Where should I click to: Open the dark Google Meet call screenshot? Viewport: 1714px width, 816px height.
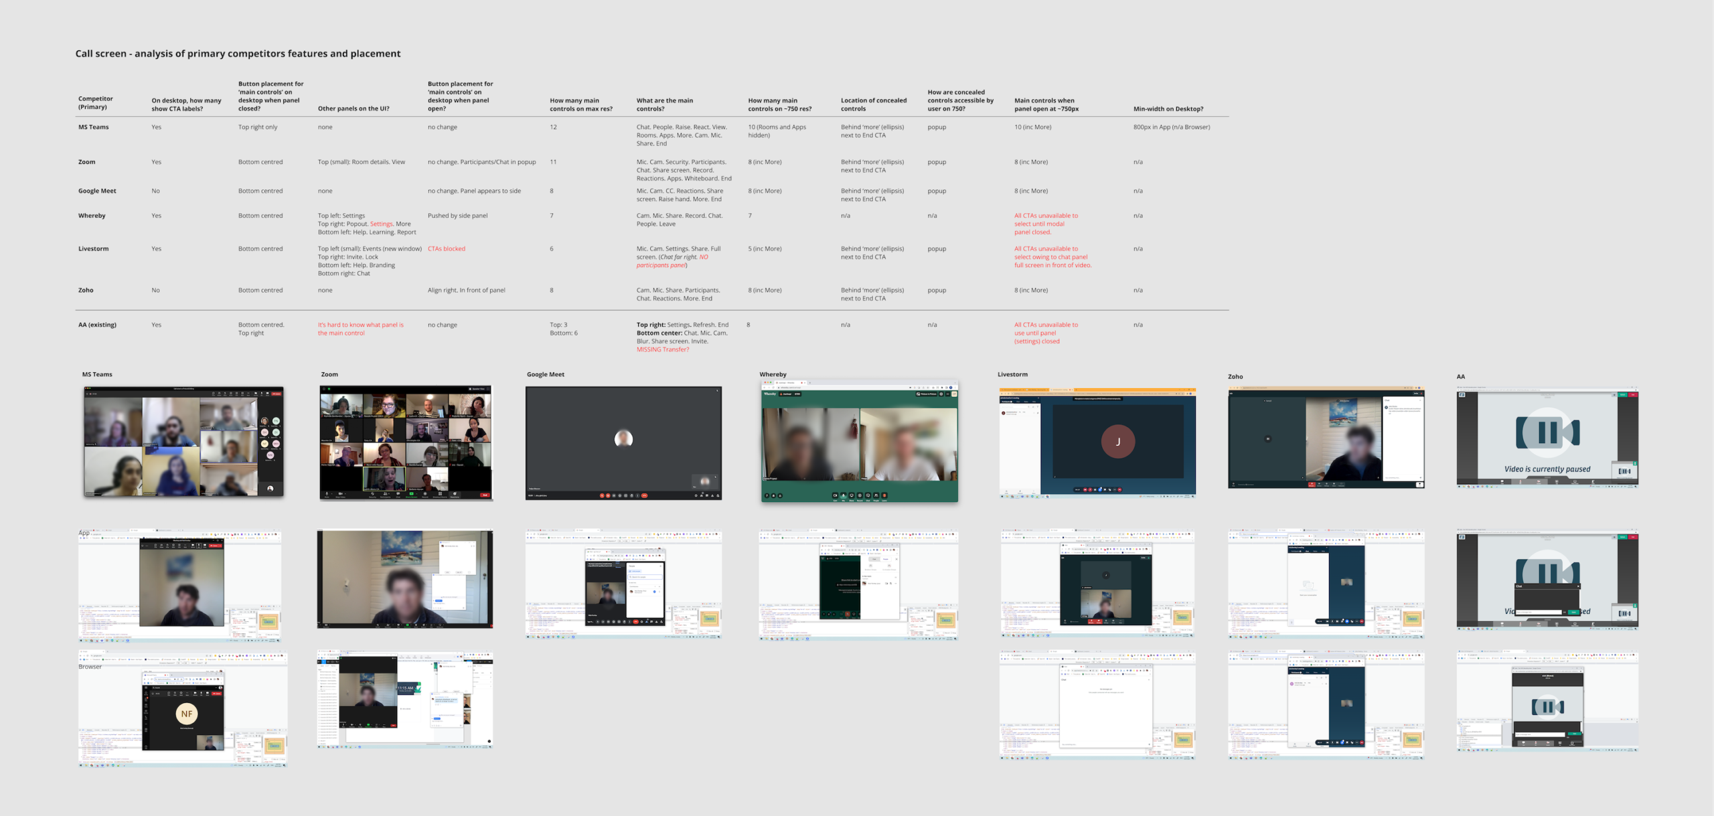(623, 442)
